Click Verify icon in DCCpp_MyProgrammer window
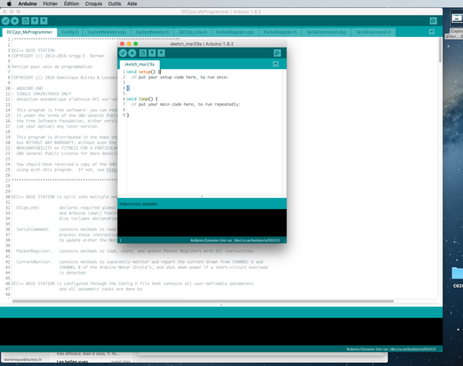 coord(5,21)
